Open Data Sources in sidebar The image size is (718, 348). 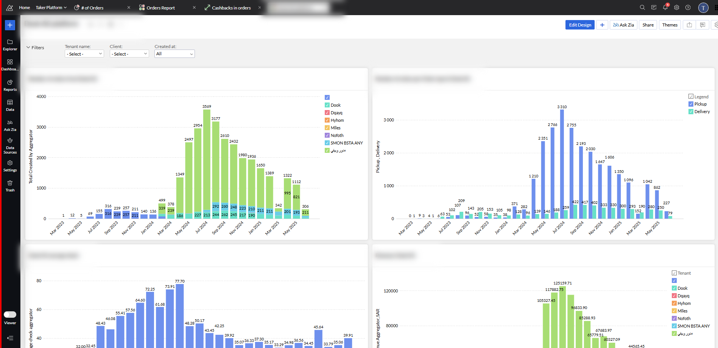tap(10, 146)
